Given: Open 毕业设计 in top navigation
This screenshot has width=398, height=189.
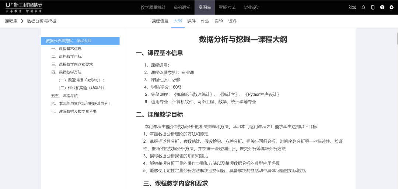Looking at the screenshot, I should [252, 7].
